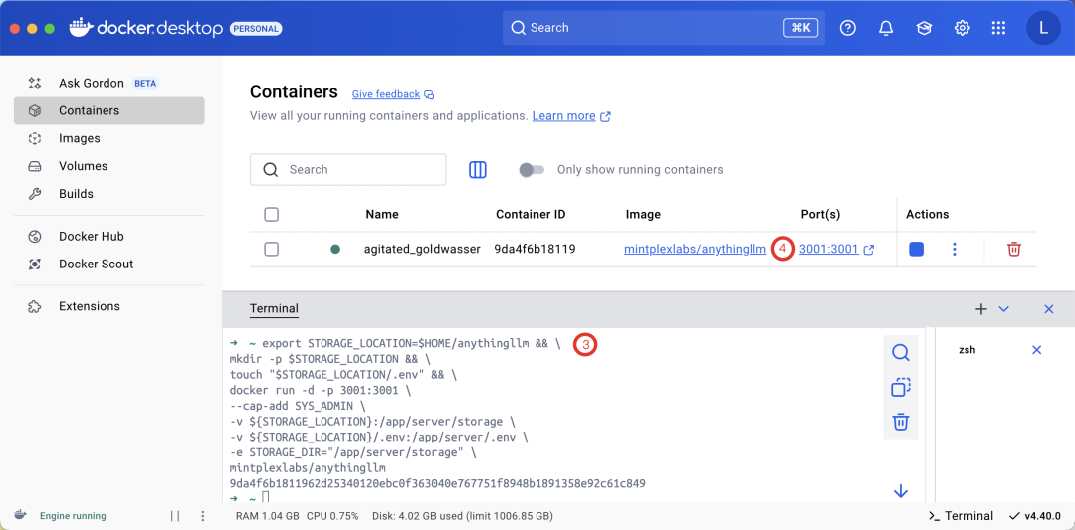Add a new terminal session

[981, 309]
